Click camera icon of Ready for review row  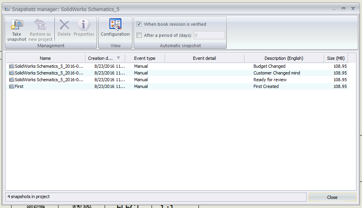tap(12, 80)
